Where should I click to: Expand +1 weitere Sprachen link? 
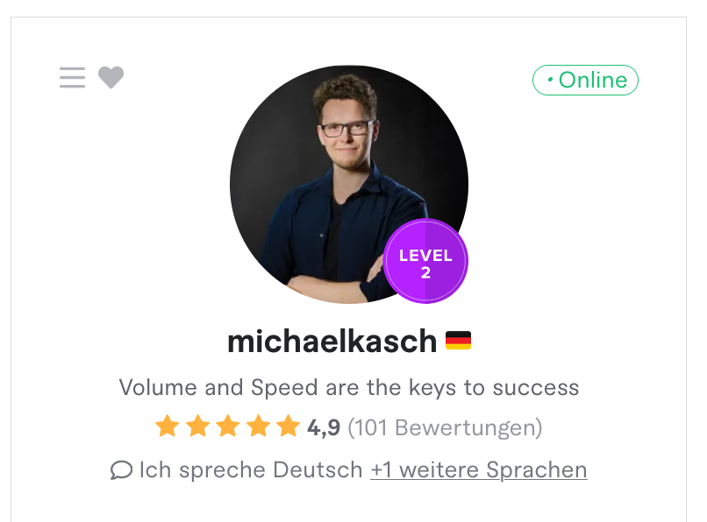[x=478, y=470]
